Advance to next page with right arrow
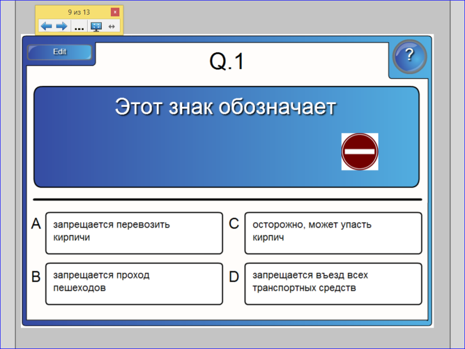 tap(62, 27)
